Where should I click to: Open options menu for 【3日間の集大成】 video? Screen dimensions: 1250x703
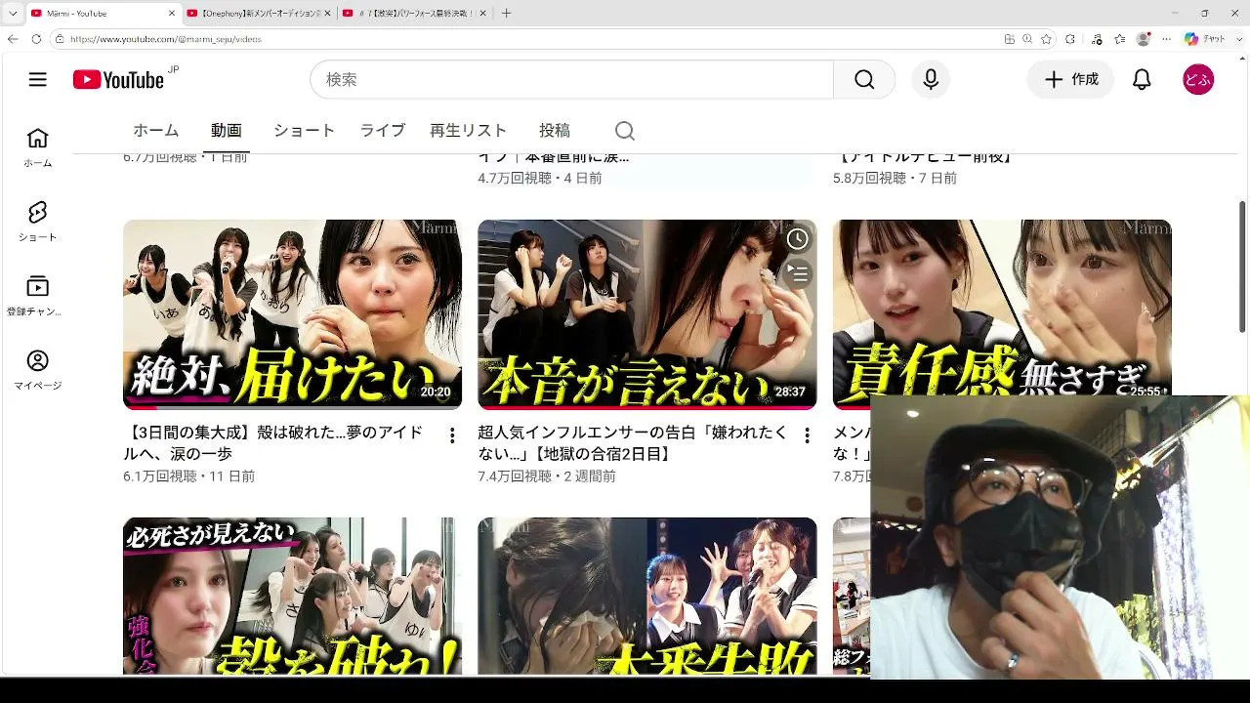(x=452, y=435)
